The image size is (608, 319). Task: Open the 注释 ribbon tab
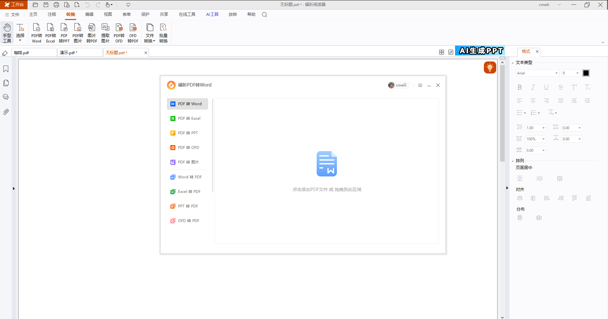tap(52, 15)
